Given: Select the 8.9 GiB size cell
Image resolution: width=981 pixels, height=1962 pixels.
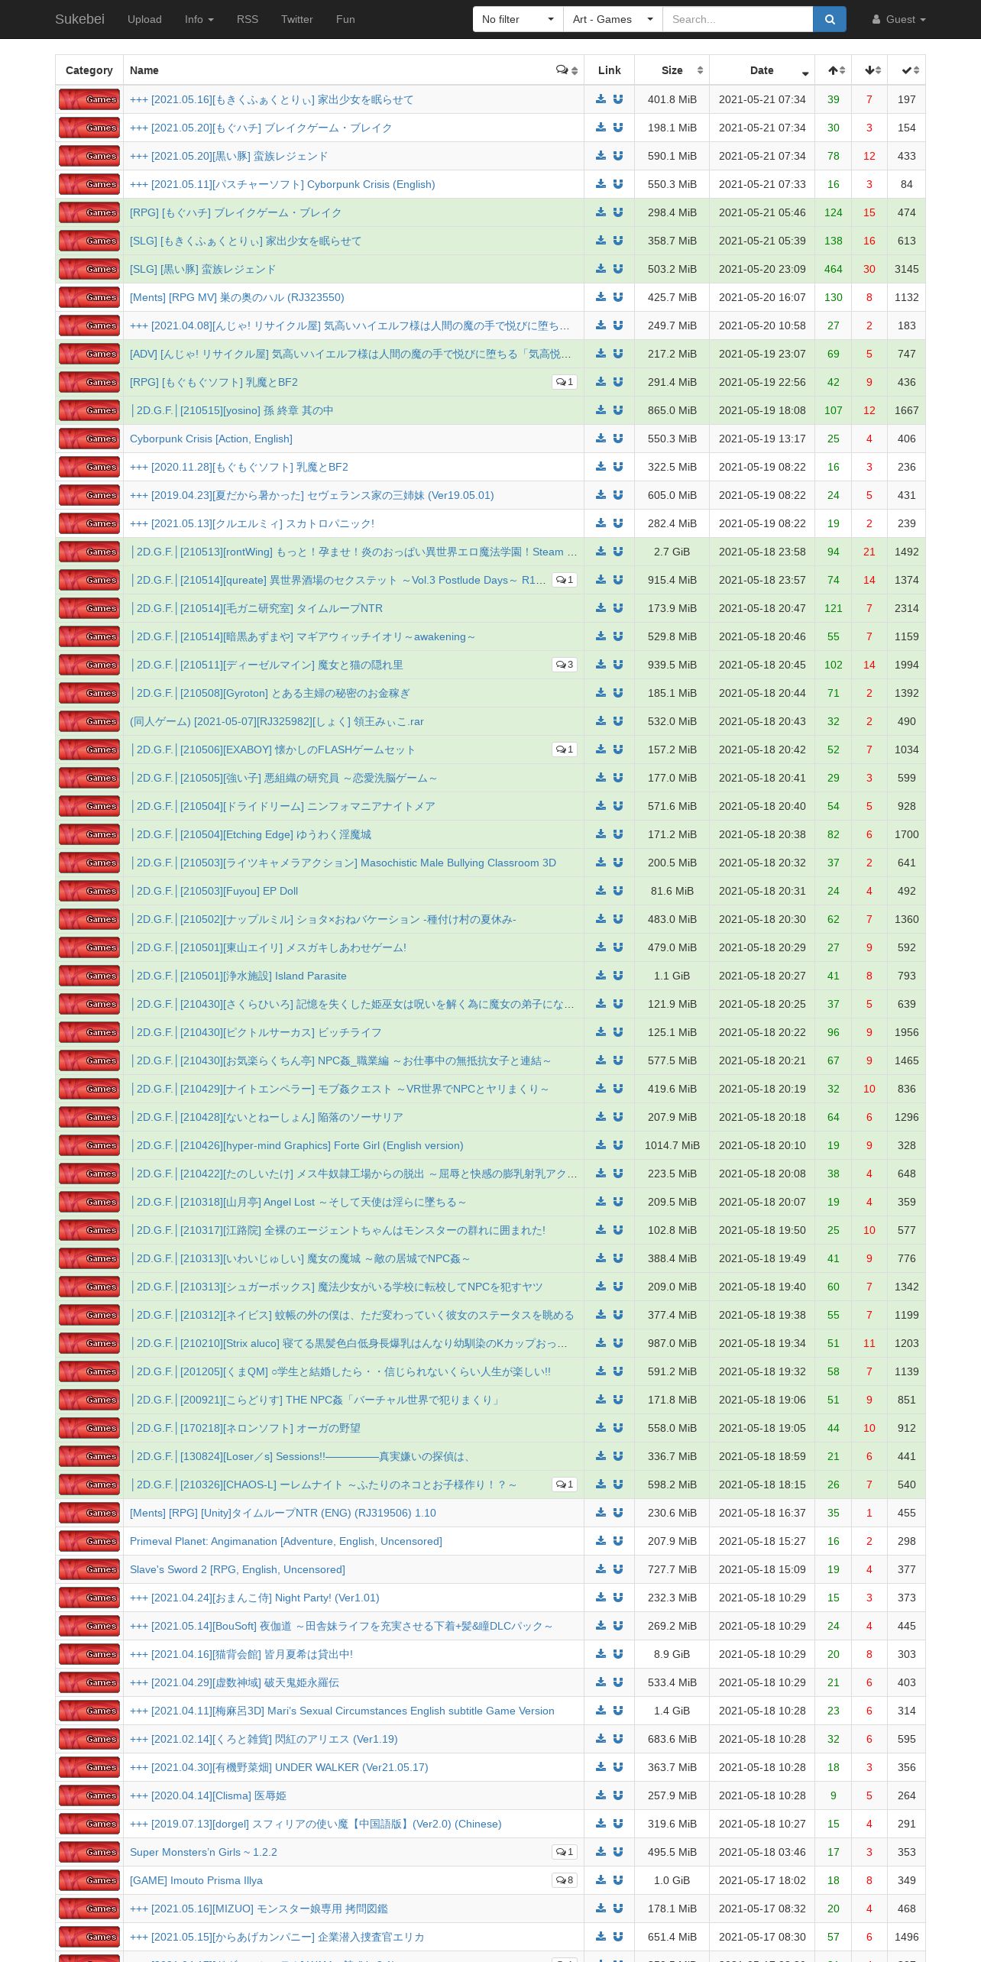Looking at the screenshot, I should pos(672,1654).
